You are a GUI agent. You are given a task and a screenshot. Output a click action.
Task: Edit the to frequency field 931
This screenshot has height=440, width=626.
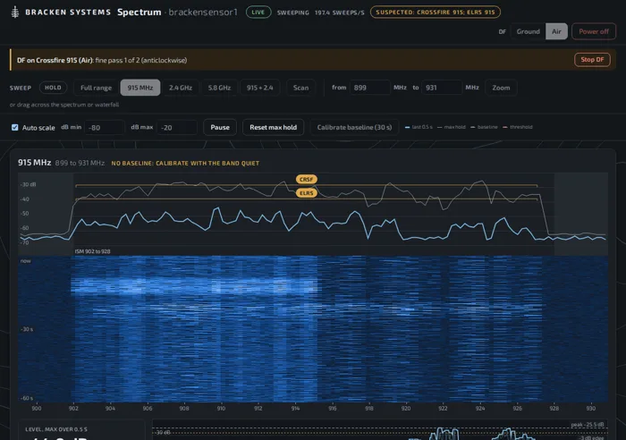442,88
